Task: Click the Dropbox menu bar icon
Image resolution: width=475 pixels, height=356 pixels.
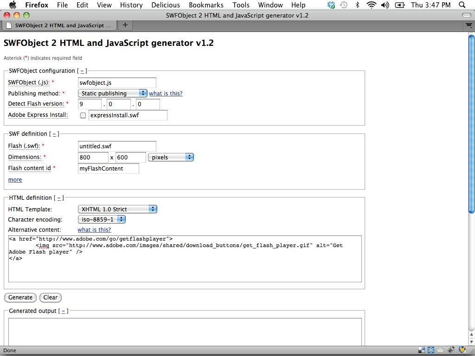Action: coord(331,5)
